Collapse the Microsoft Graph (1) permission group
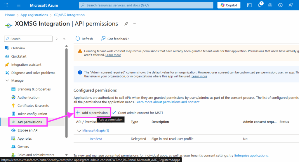 [x=79, y=131]
